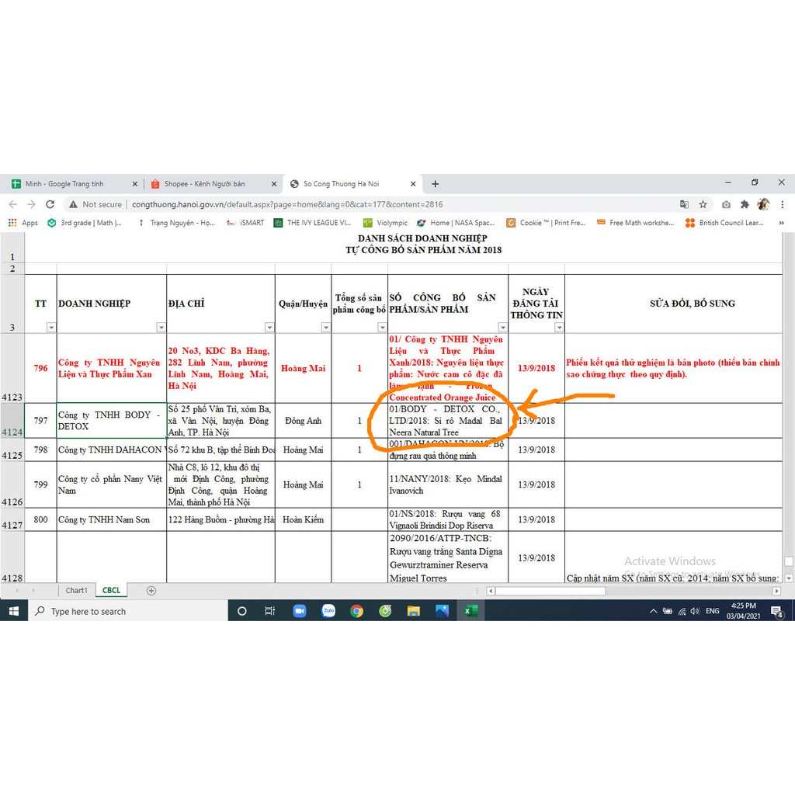Open a new browser tab with plus

[435, 184]
